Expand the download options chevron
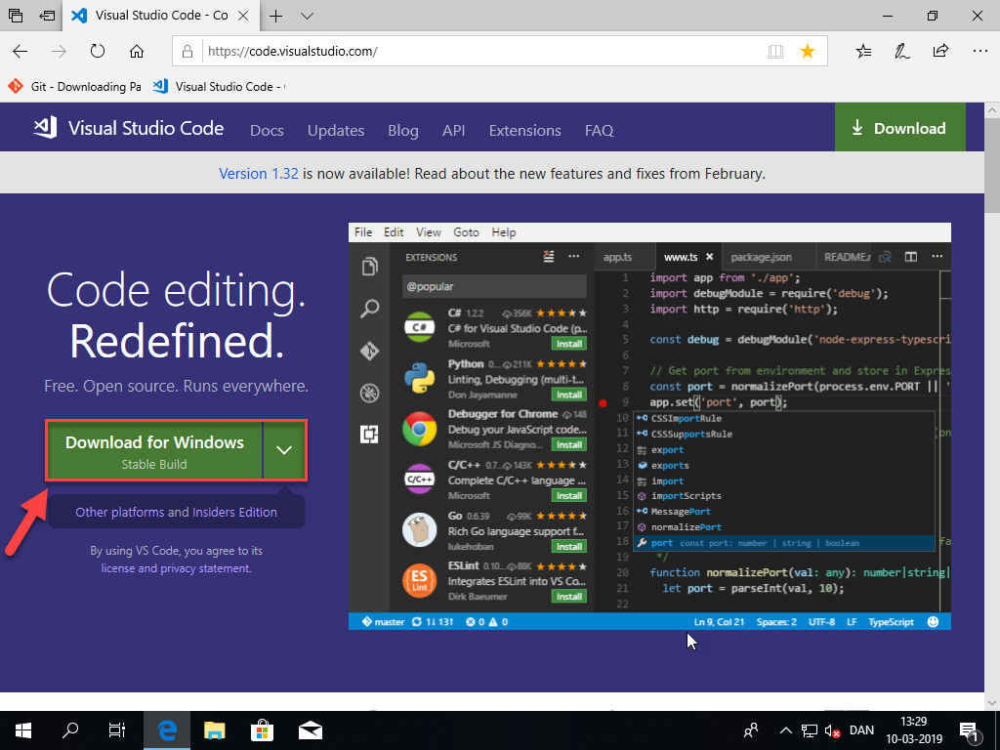1000x750 pixels. tap(284, 450)
